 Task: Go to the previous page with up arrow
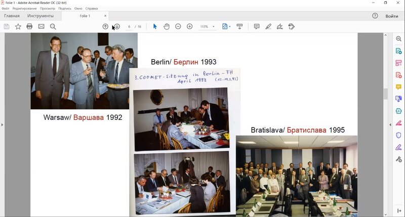click(105, 26)
